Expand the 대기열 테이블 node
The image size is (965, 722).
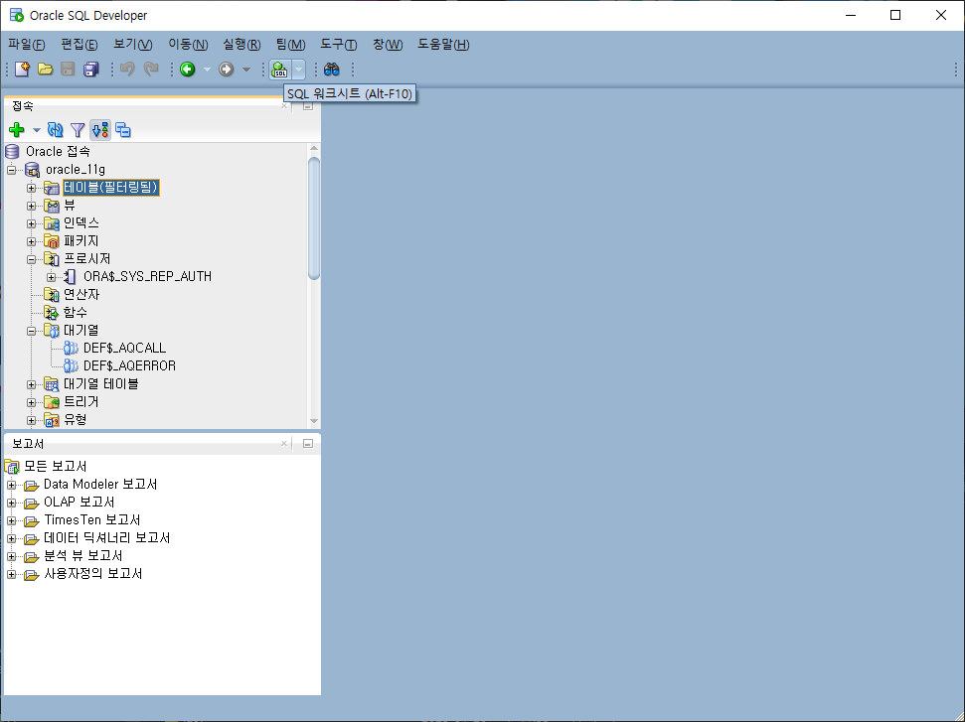point(32,384)
